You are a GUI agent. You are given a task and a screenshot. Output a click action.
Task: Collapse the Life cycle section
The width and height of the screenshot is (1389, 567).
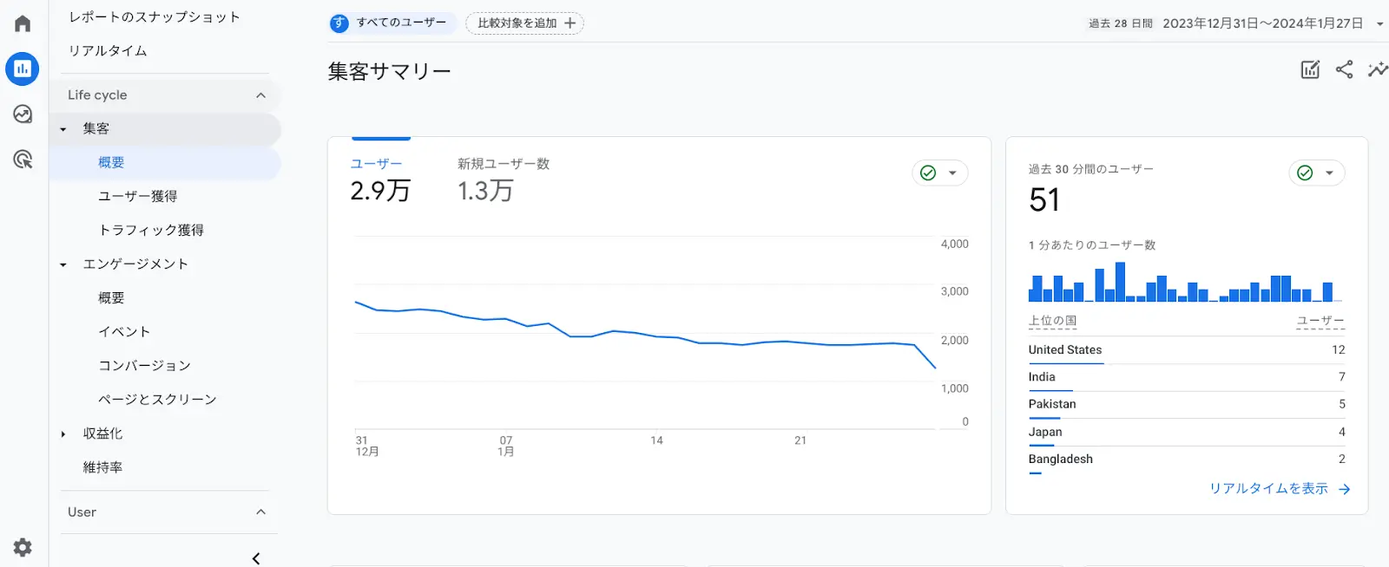coord(260,95)
